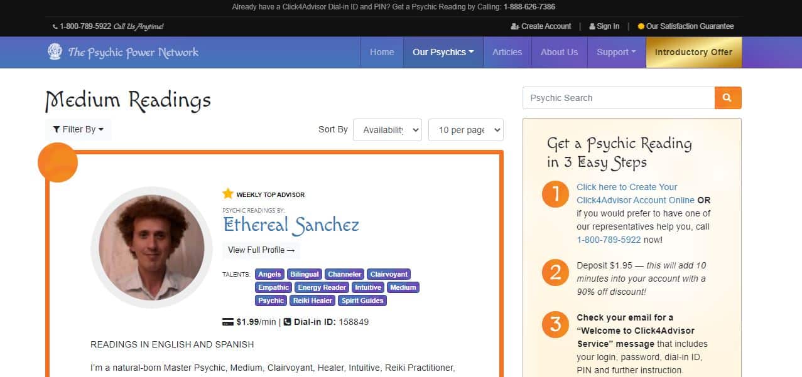The height and width of the screenshot is (377, 802).
Task: Click the phone icon beside Dial-in ID
Action: (x=288, y=322)
